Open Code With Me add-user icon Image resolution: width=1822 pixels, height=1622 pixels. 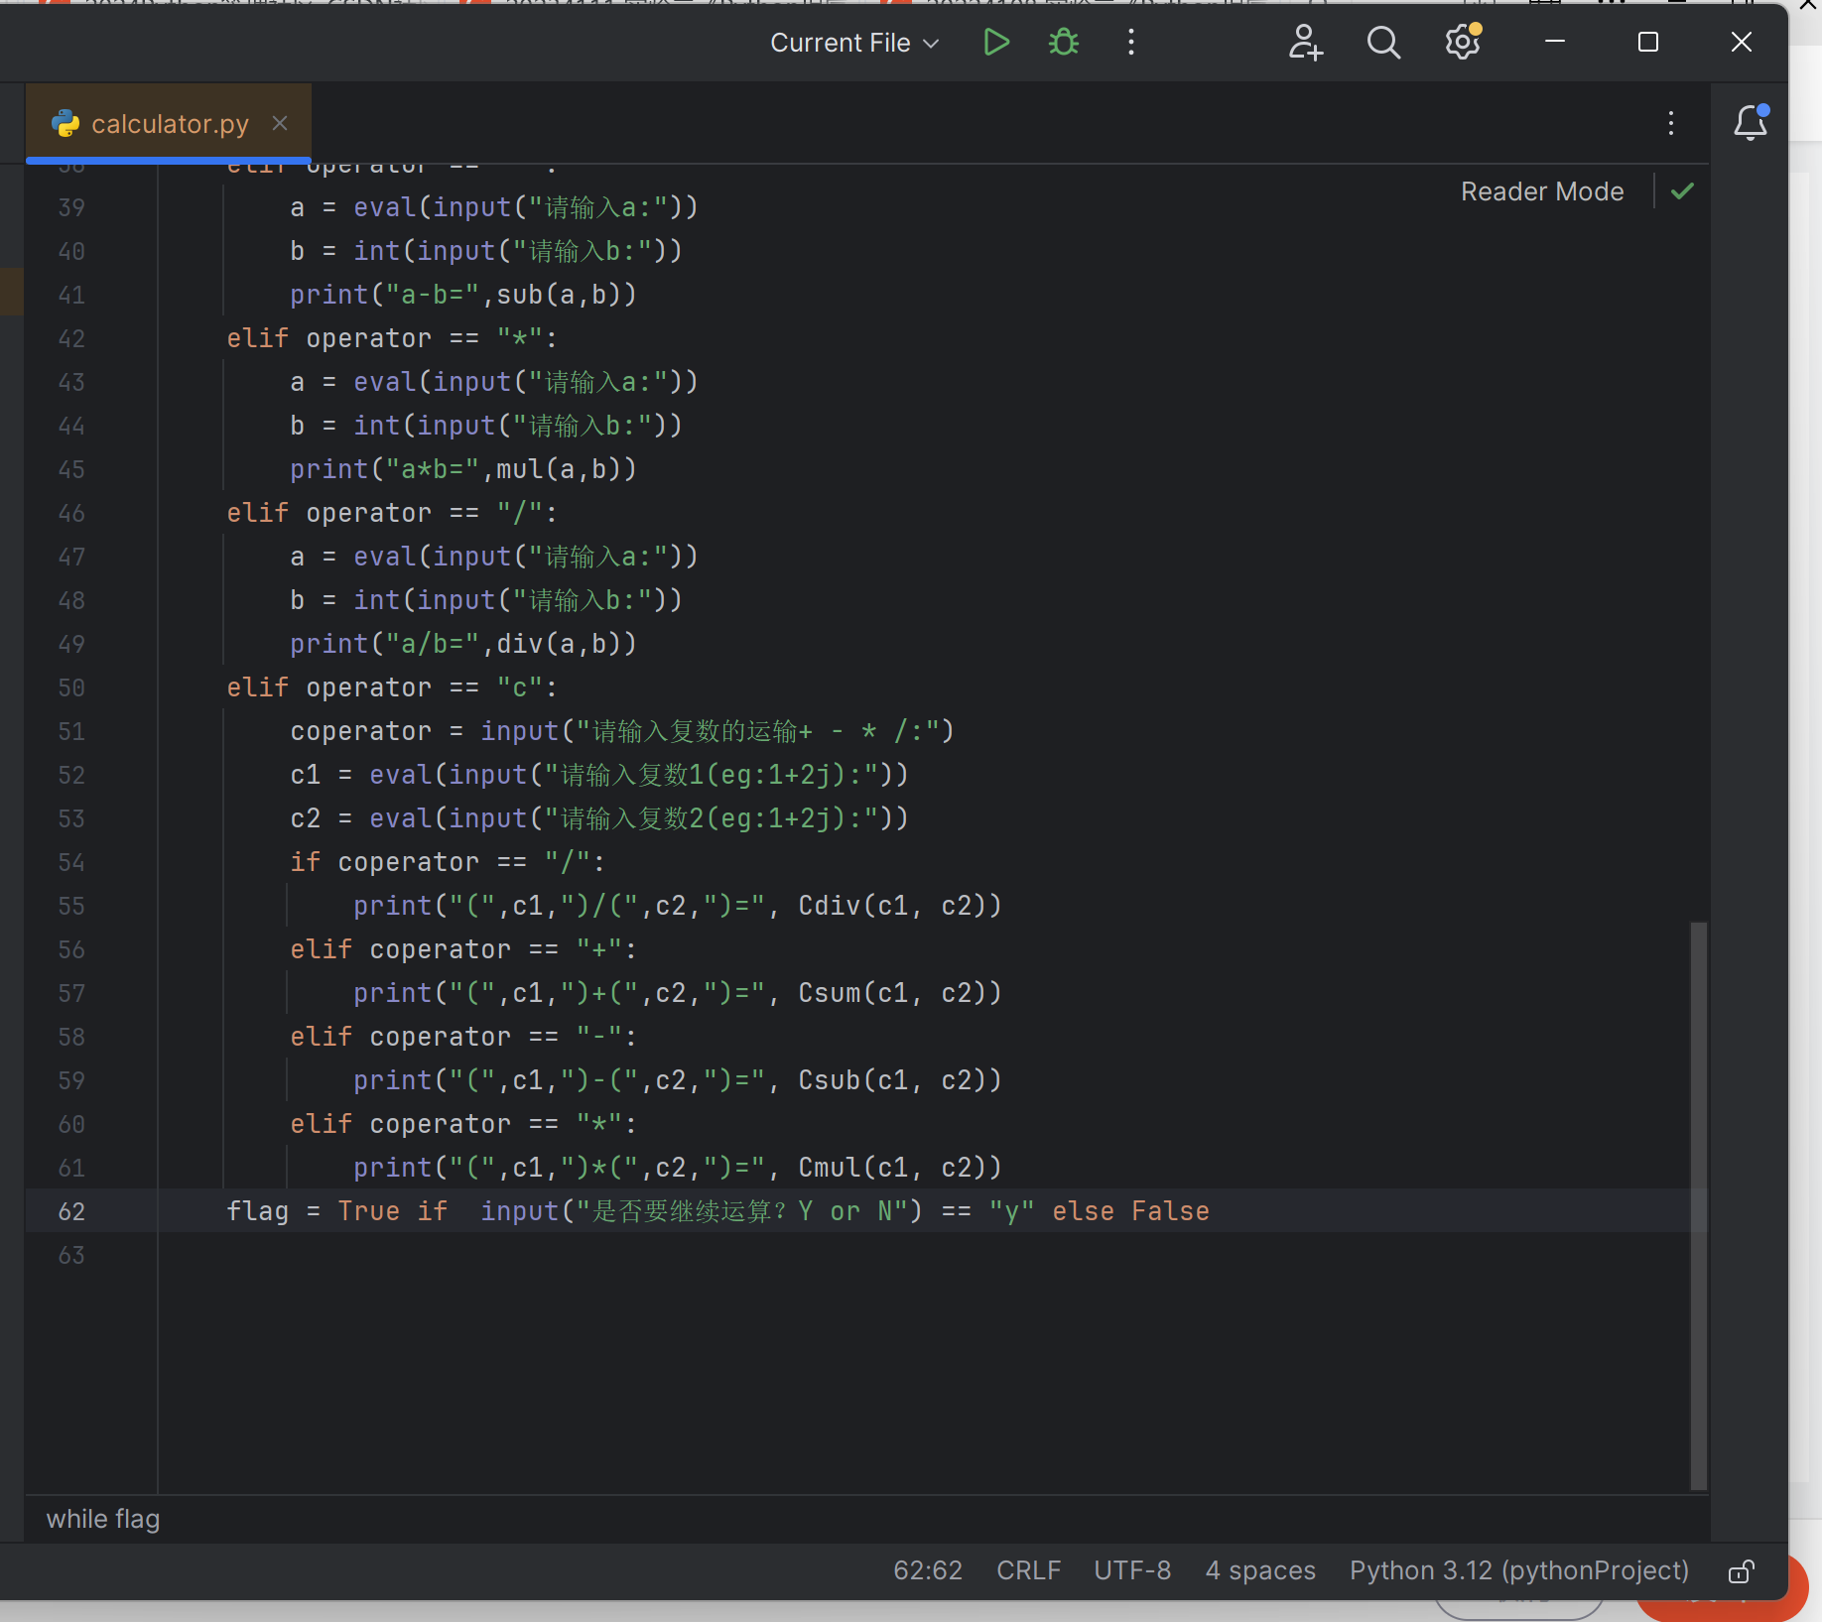coord(1305,42)
